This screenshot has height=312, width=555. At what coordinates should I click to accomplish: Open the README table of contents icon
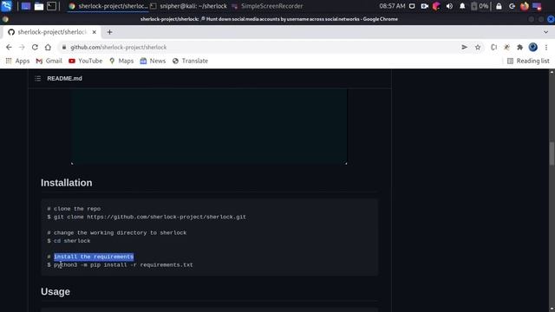coord(38,79)
